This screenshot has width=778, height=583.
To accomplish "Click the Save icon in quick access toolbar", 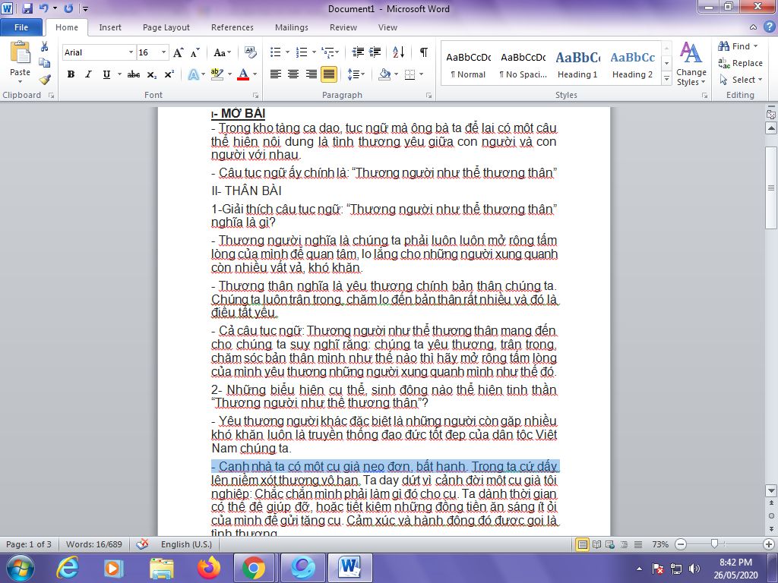I will point(27,8).
